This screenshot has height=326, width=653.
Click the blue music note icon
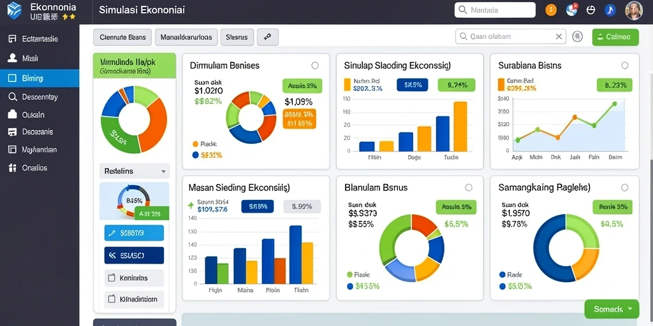(x=610, y=10)
